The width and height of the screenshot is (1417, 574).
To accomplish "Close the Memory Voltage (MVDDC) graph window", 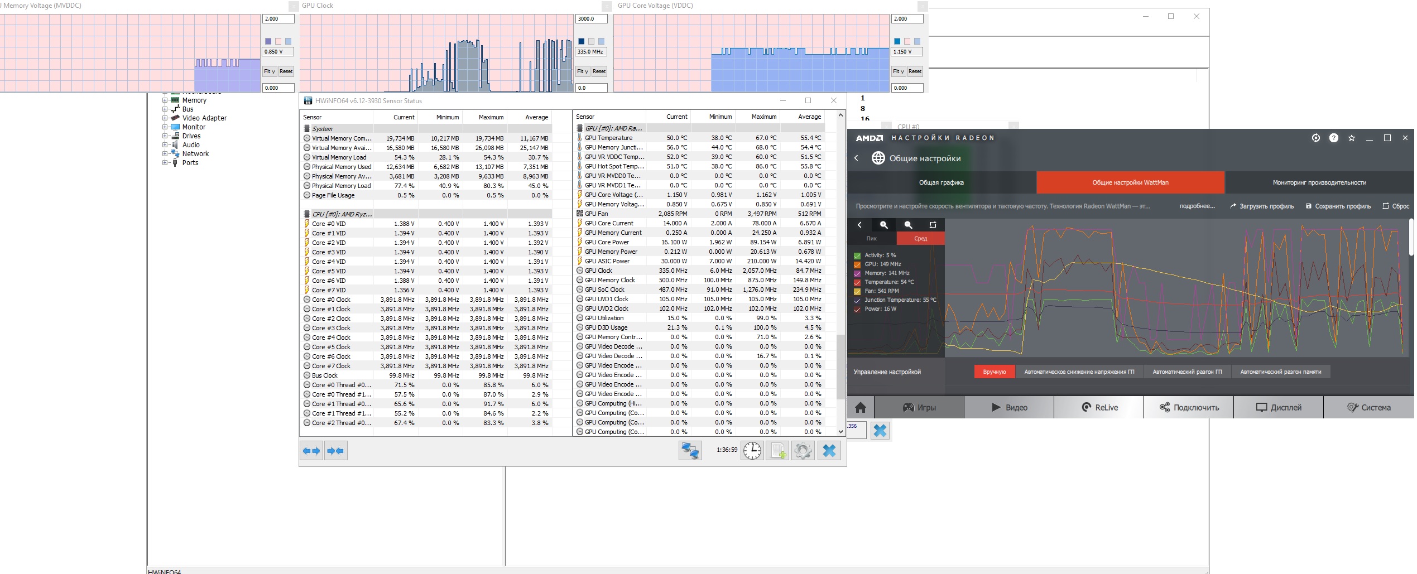I will click(x=294, y=6).
